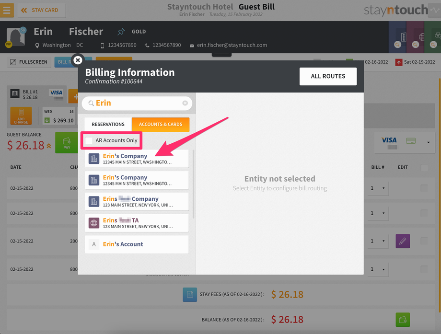Viewport: 441px width, 334px height.
Task: Select Erins TA travel agent globe icon
Action: coord(94,223)
